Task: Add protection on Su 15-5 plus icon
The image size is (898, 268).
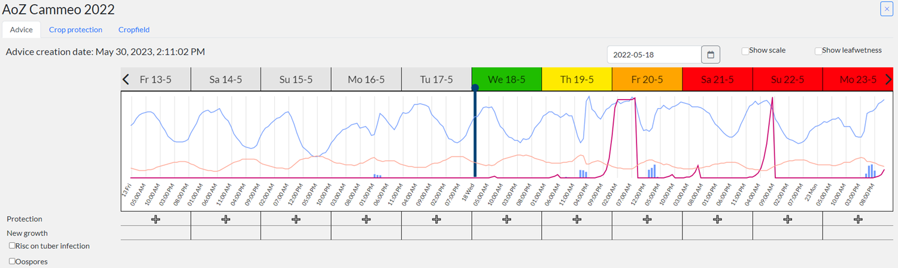Action: (x=296, y=219)
